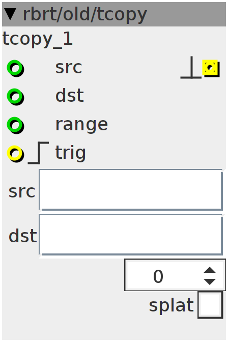Click the yellow trig inlet connector
The width and height of the screenshot is (228, 342).
point(15,154)
